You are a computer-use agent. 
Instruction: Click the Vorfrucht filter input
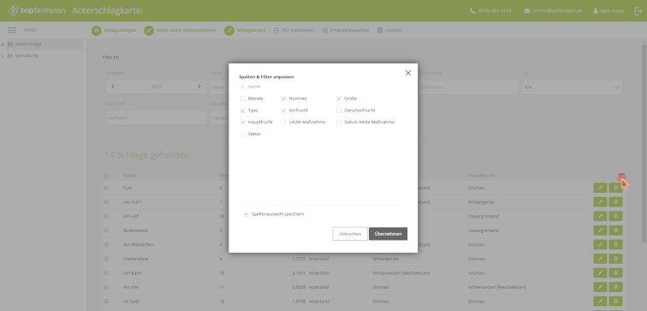point(156,117)
